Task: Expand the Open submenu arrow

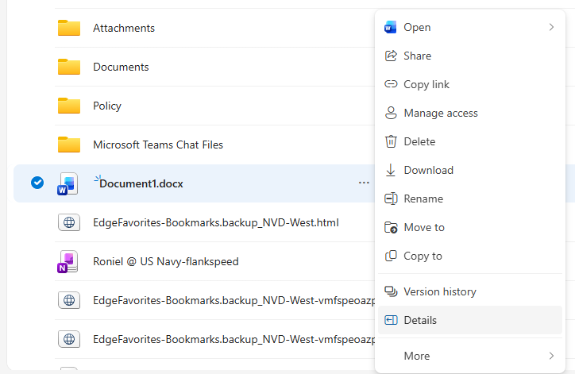Action: pos(551,27)
